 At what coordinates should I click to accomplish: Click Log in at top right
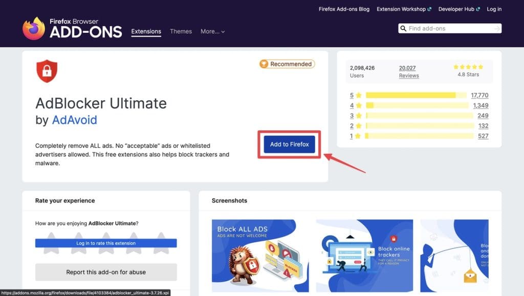click(494, 9)
